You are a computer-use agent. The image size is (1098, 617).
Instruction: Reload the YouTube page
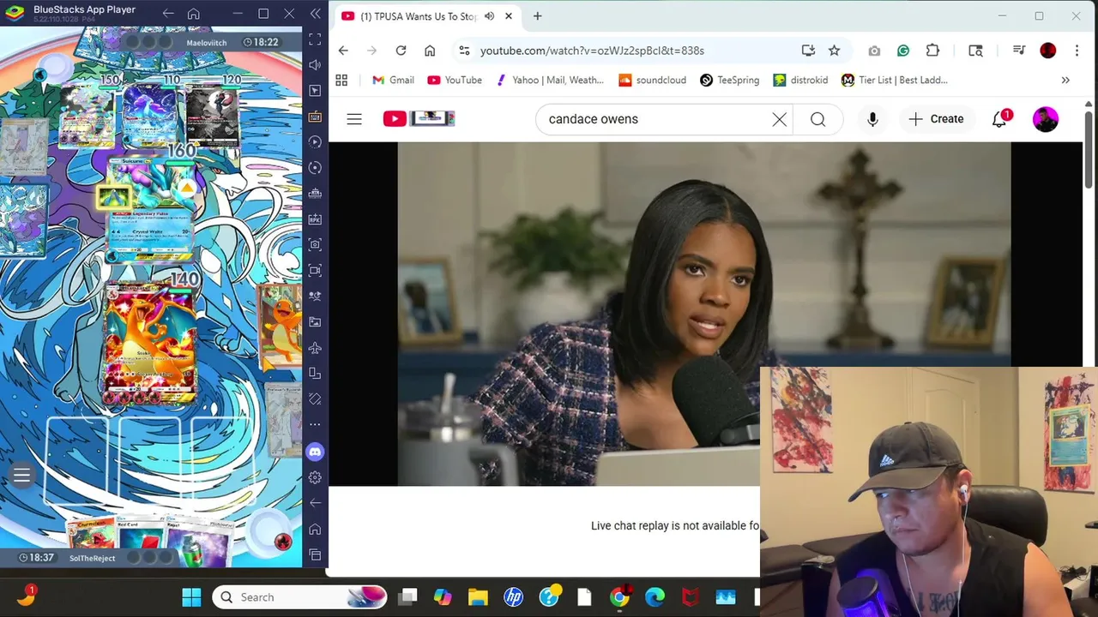[401, 51]
